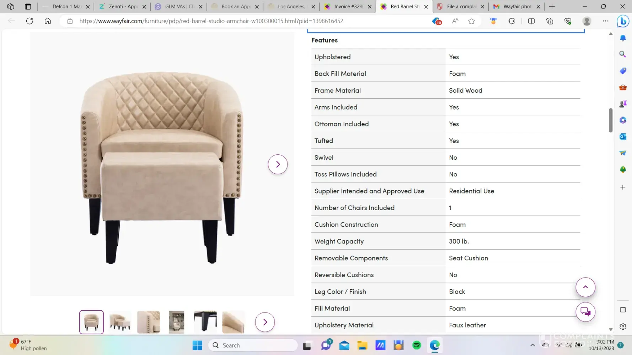632x355 pixels.
Task: Select the chair with ottoman side-view thumbnail
Action: point(120,322)
